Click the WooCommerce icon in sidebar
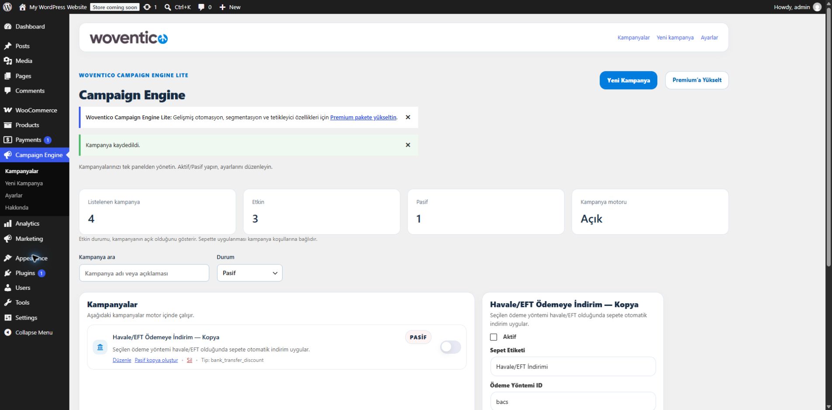Image resolution: width=832 pixels, height=410 pixels. (8, 110)
